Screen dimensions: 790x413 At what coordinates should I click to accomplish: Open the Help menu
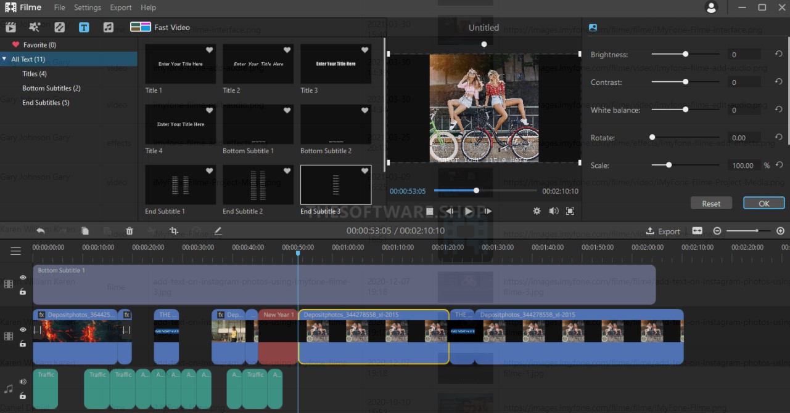[148, 7]
